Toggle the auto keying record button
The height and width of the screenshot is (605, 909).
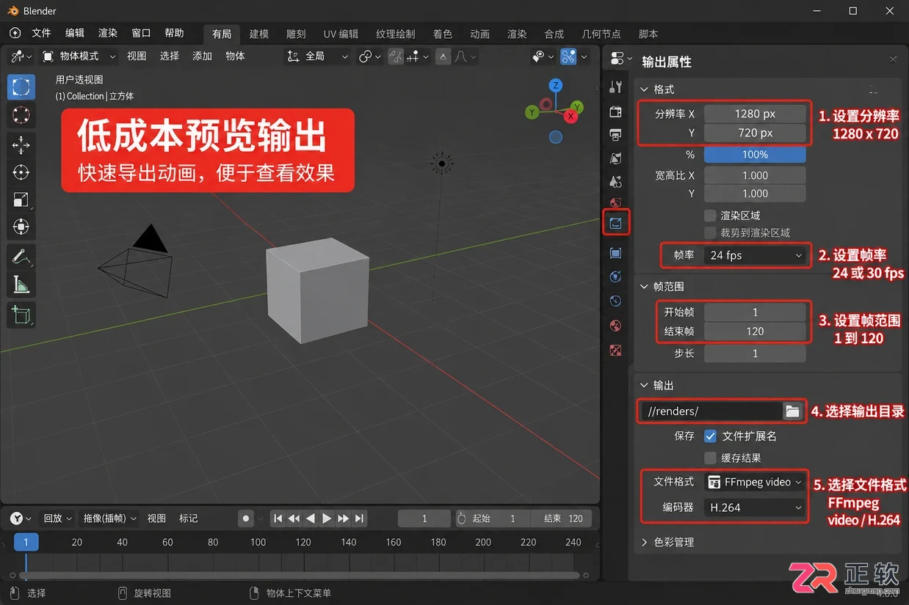tap(246, 518)
